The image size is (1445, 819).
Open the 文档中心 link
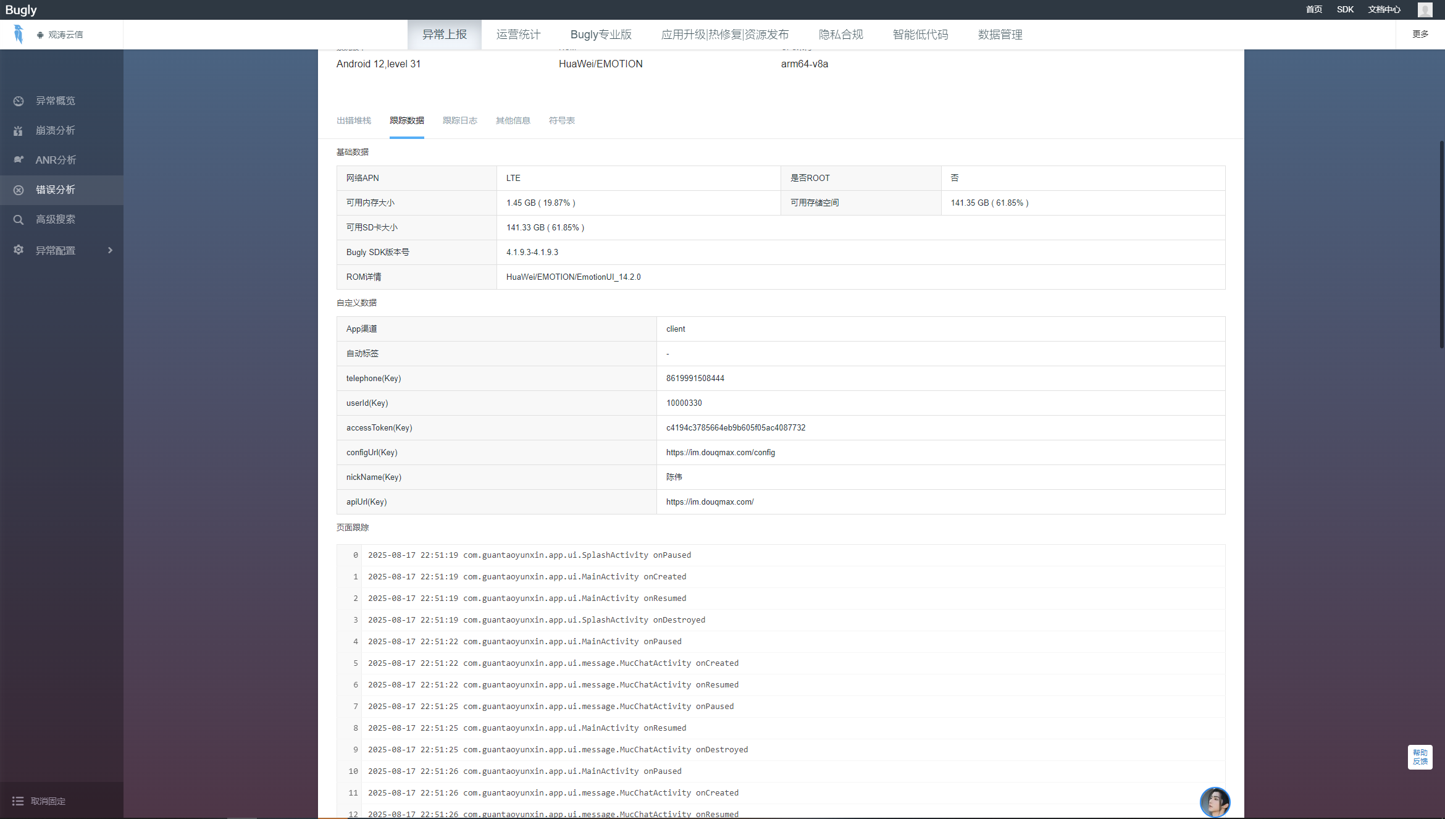[x=1384, y=9]
